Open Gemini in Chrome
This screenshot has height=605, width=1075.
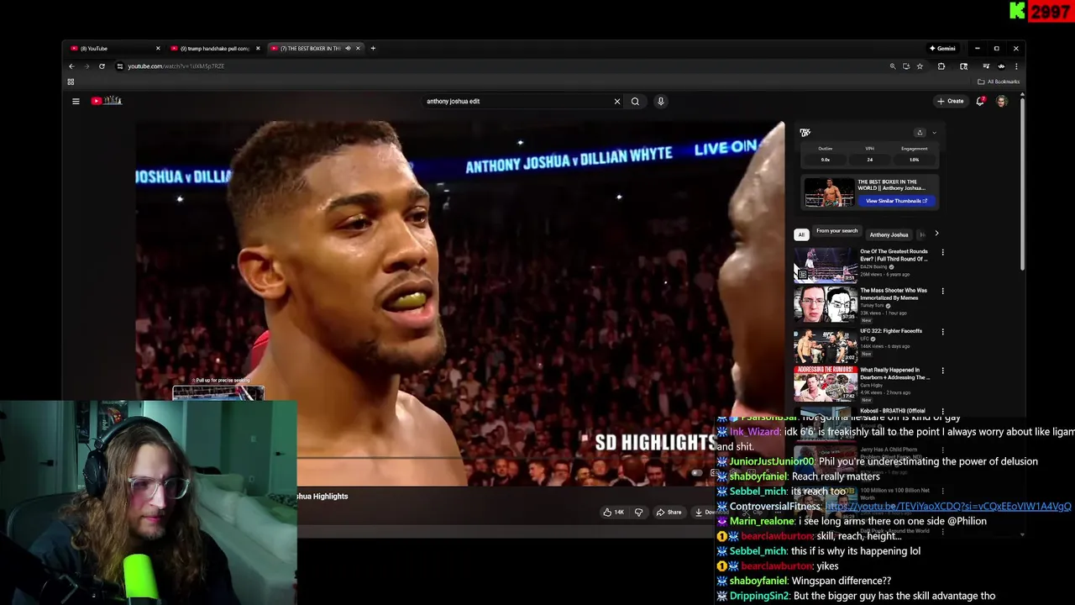click(942, 48)
